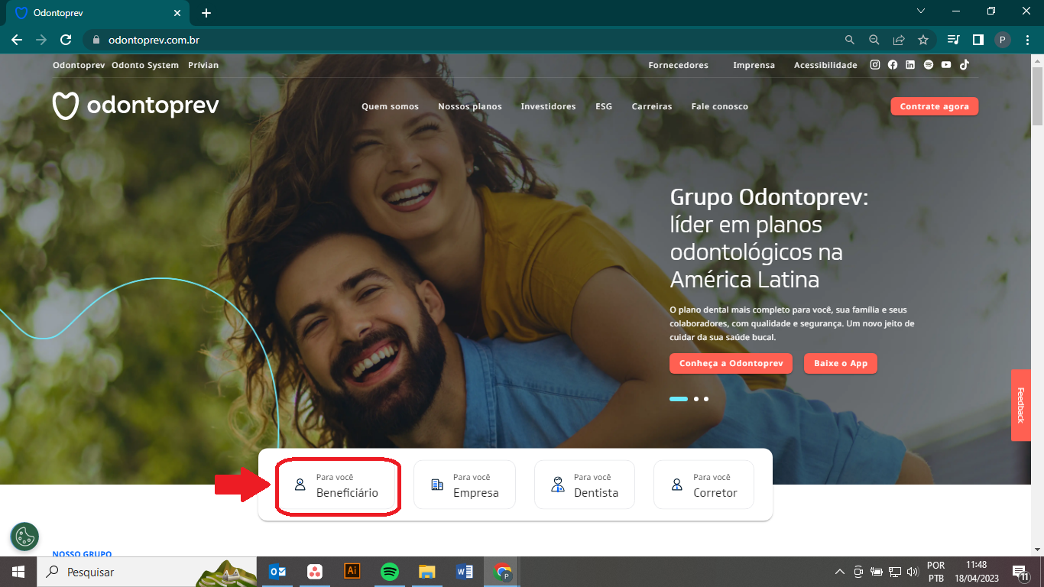Launch Adobe Illustrator from the taskbar

pos(352,571)
